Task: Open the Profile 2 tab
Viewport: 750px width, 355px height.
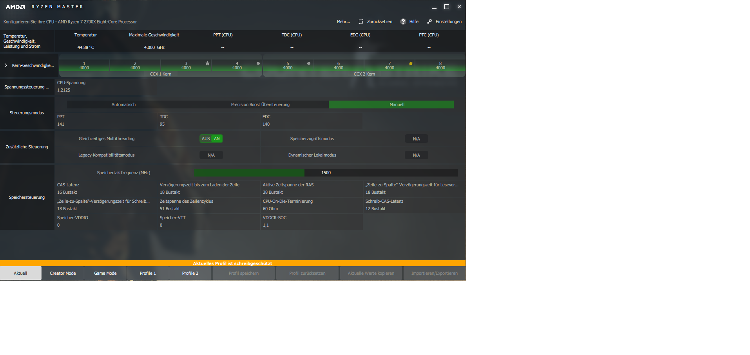Action: click(x=190, y=273)
